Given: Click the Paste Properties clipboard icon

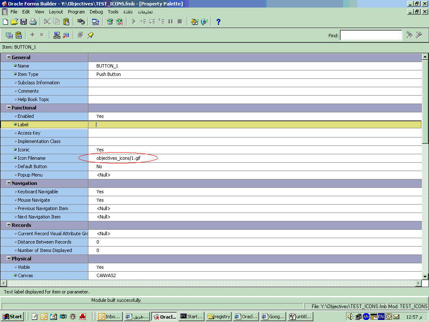Looking at the screenshot, I should [18, 35].
